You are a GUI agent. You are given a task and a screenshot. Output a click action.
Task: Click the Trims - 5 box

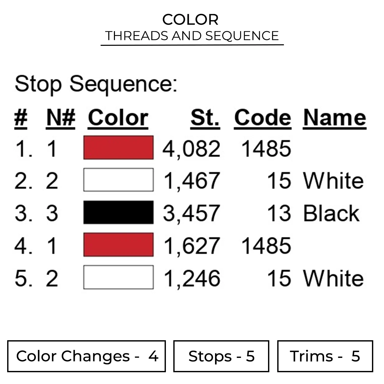click(x=325, y=356)
